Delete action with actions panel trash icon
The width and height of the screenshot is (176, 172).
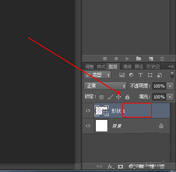162,59
